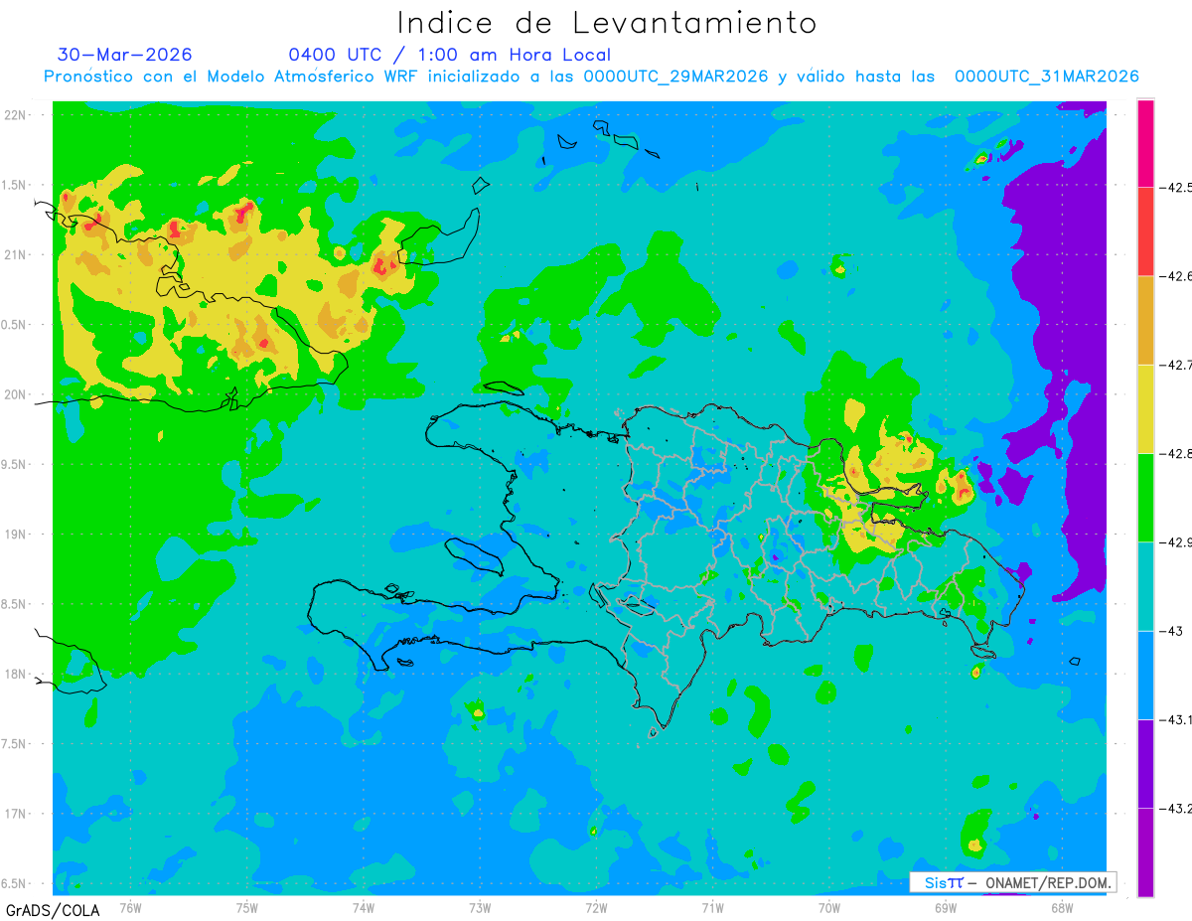
Task: Select the 76W longitude tick label
Action: [x=130, y=907]
